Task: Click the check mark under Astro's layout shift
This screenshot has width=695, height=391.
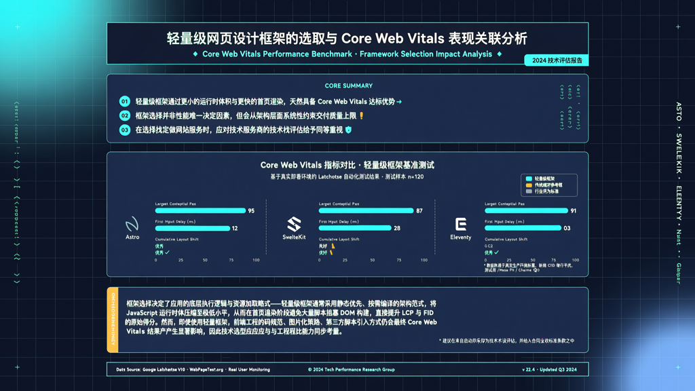Action: pyautogui.click(x=167, y=253)
